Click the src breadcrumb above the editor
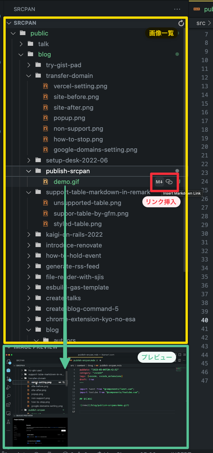The image size is (213, 453). (200, 23)
